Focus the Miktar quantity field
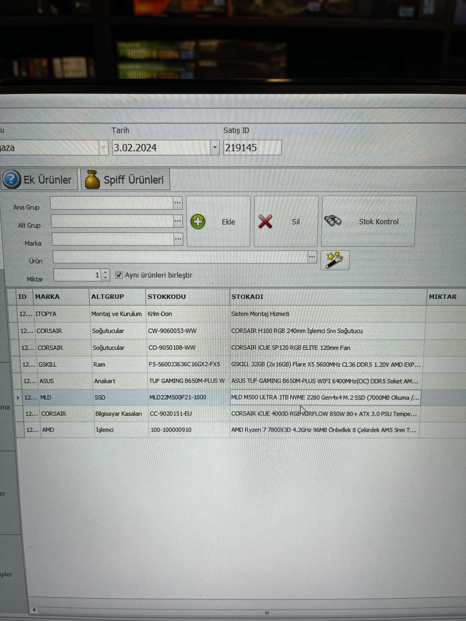 (78, 275)
